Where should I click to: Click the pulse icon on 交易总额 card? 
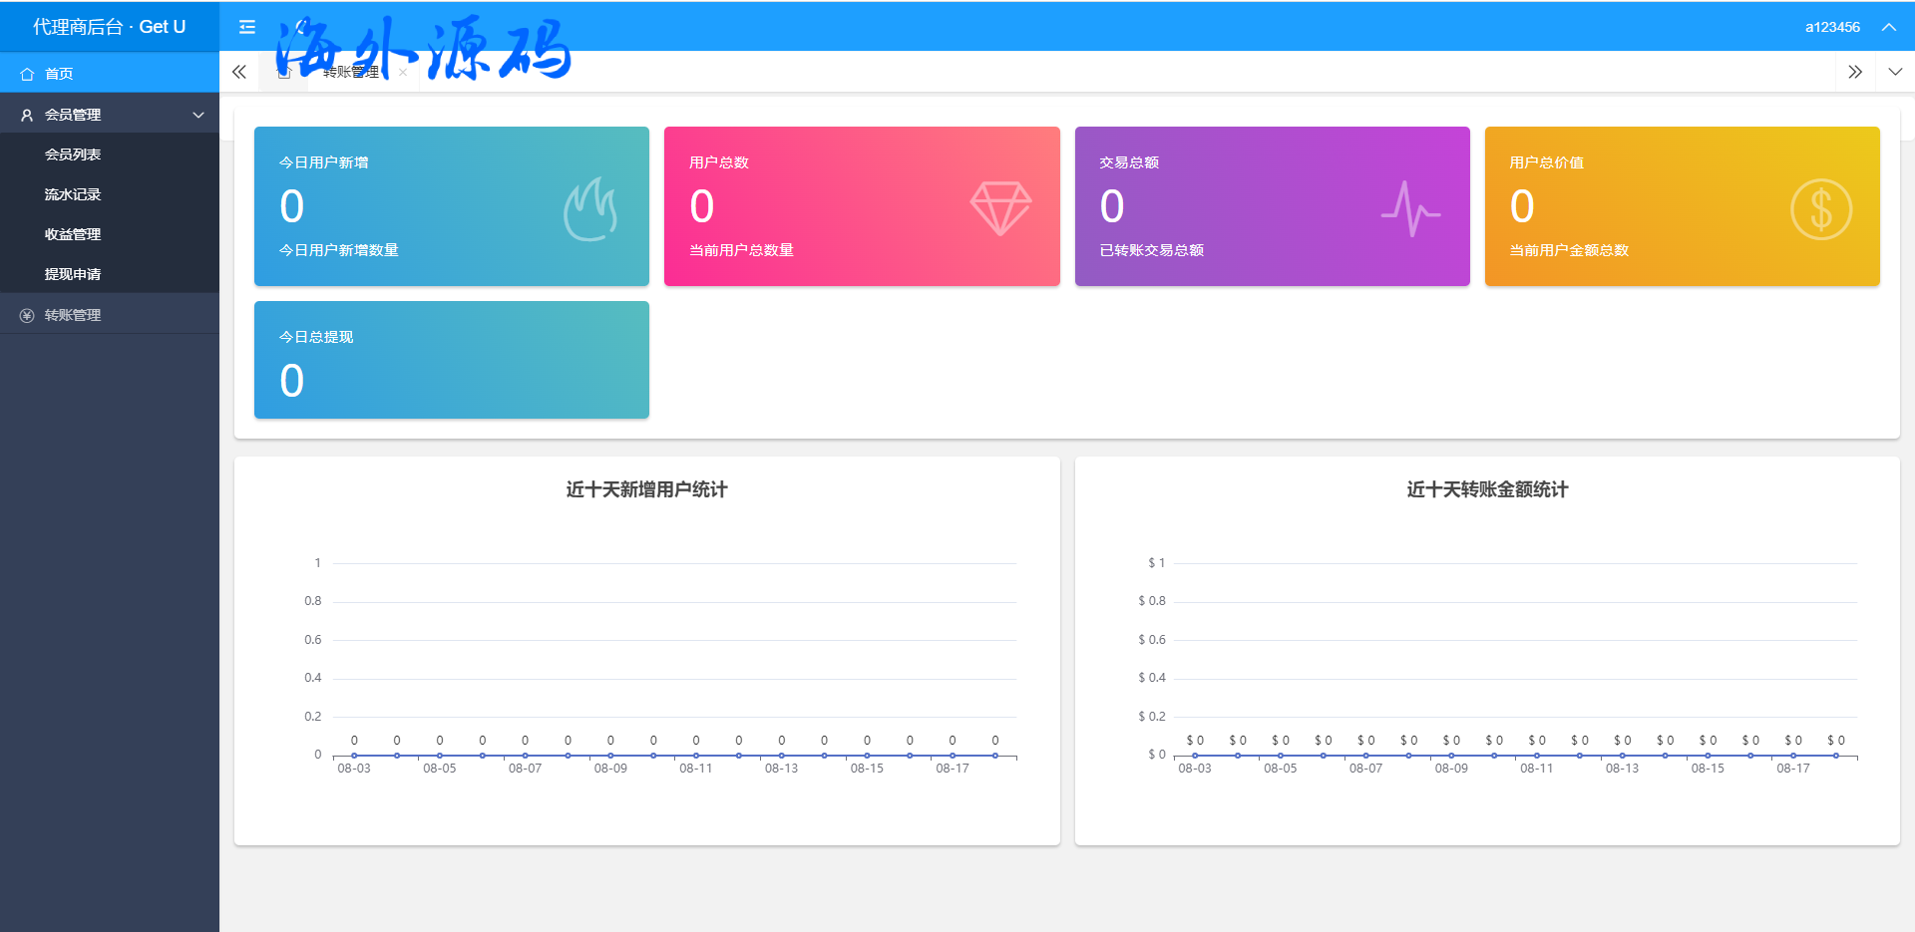[x=1410, y=208]
